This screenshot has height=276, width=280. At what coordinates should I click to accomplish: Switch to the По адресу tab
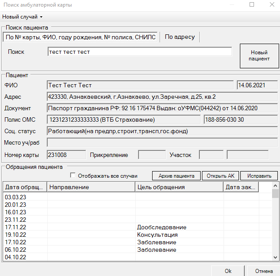click(x=179, y=37)
